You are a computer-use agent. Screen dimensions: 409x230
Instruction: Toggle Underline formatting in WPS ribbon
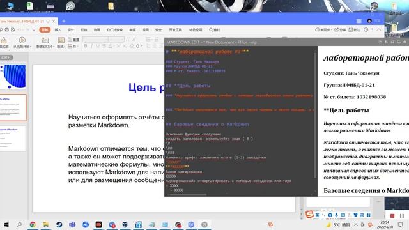pos(98,46)
